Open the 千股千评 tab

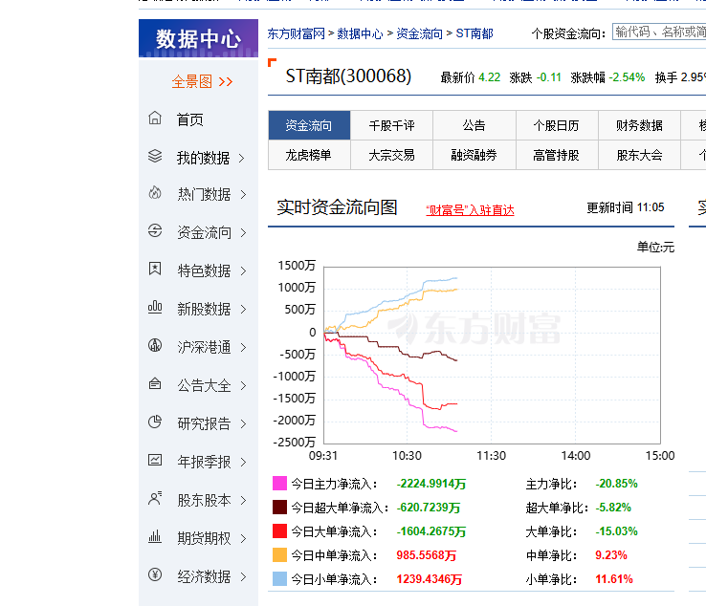(391, 125)
